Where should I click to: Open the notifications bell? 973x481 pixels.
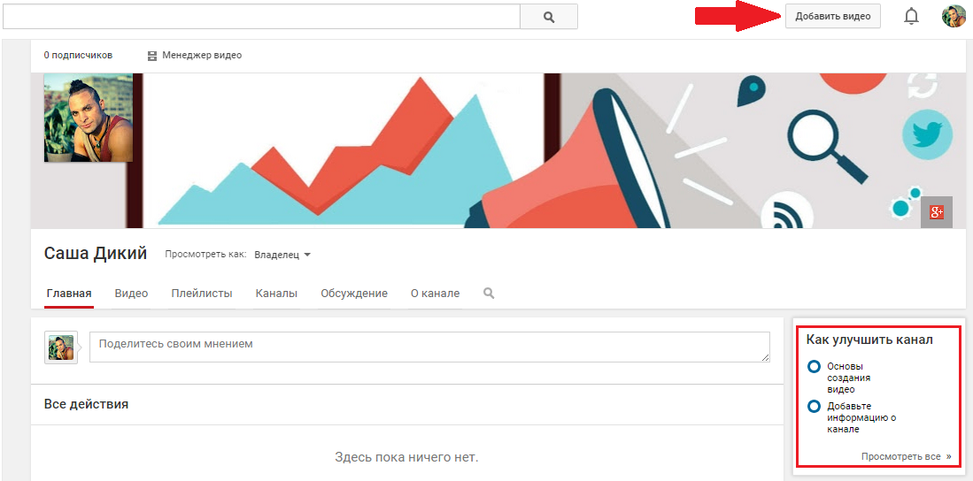911,17
